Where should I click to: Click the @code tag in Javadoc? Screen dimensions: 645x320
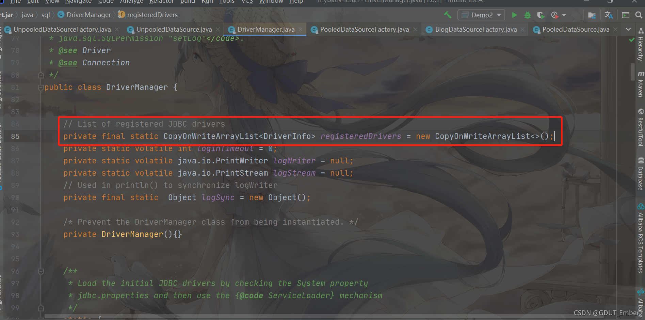pos(251,296)
